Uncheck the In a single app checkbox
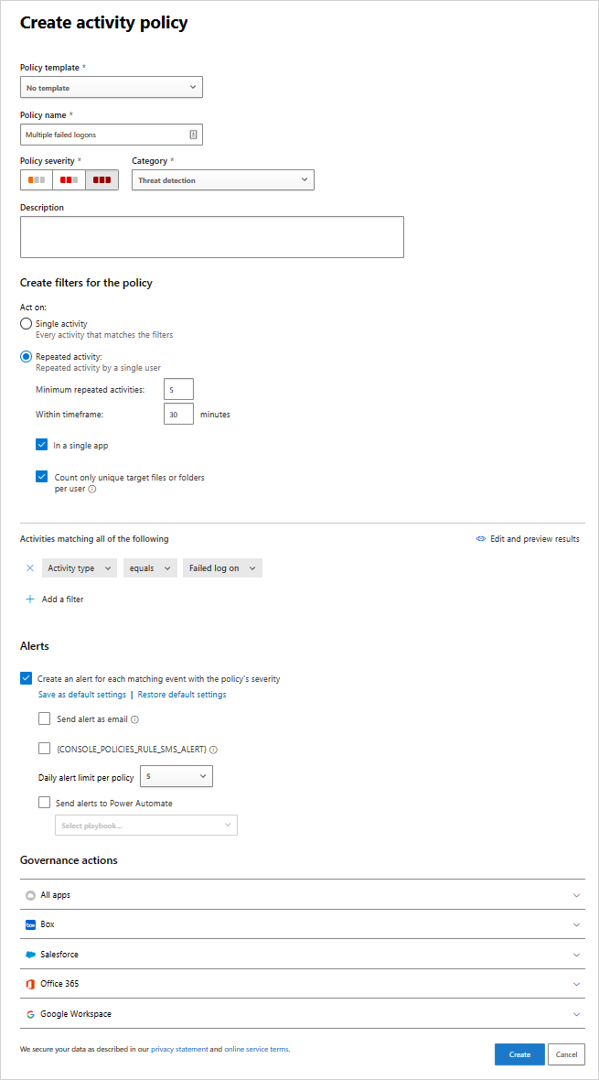The width and height of the screenshot is (599, 1080). pos(41,445)
